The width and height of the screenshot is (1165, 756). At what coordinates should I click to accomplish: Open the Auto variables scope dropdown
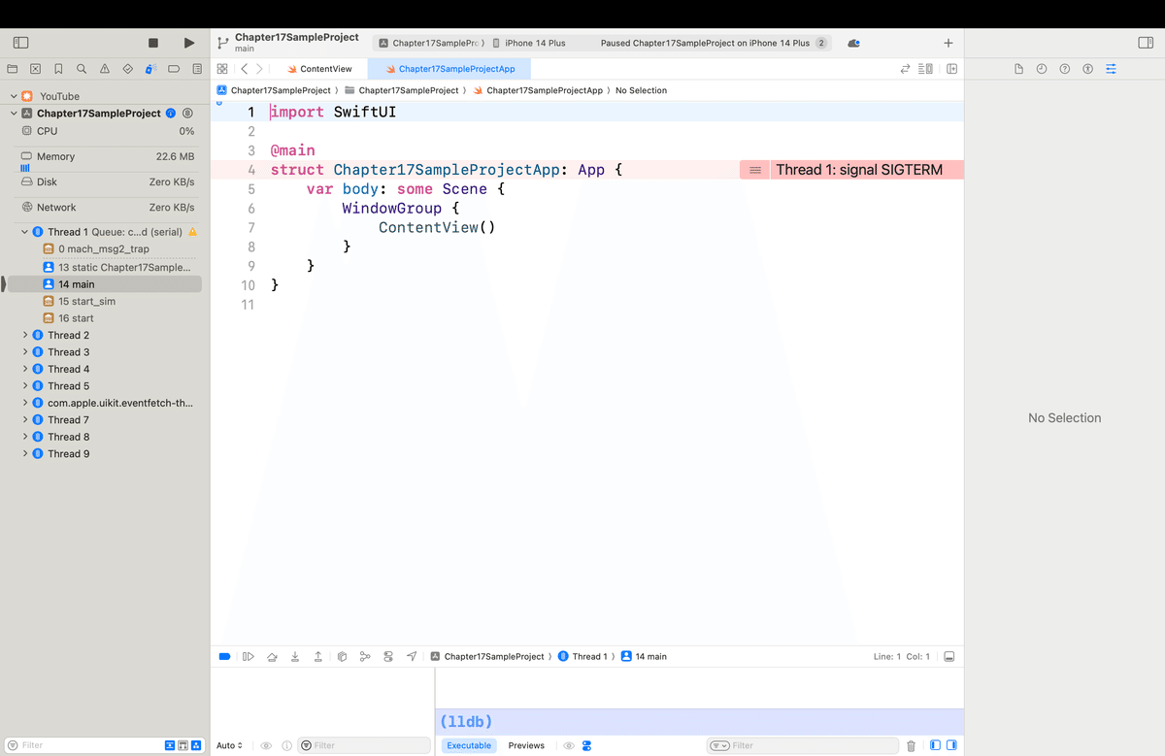pos(229,745)
